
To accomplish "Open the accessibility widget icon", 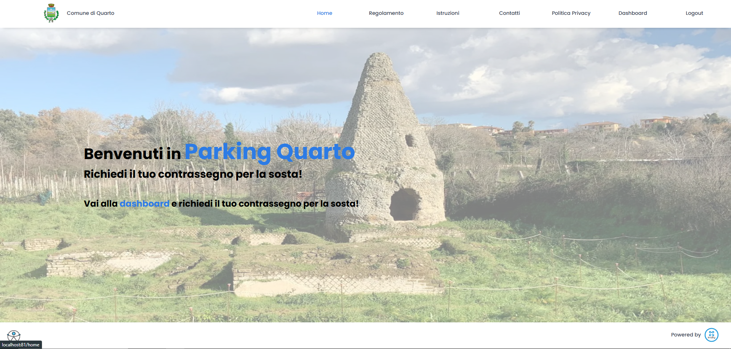I will click(14, 335).
